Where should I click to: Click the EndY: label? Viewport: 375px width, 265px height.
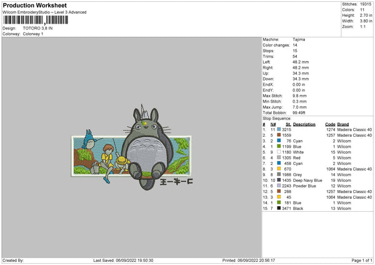268,90
